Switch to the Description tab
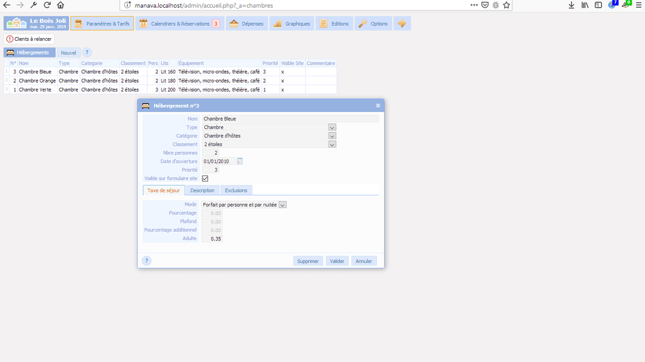The height and width of the screenshot is (362, 645). 202,190
